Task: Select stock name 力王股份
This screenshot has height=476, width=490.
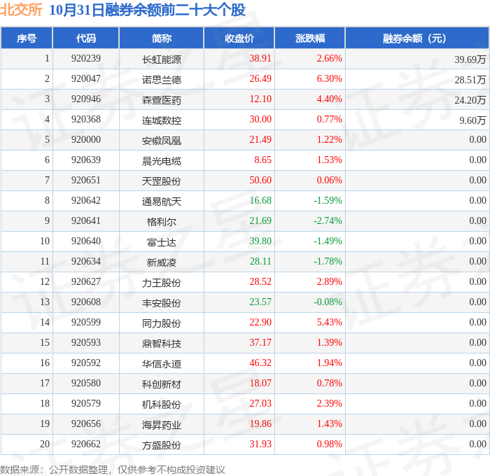Action: click(x=162, y=283)
